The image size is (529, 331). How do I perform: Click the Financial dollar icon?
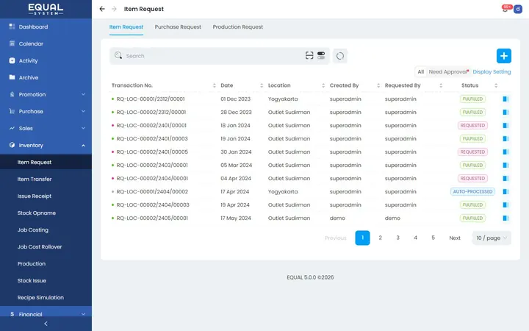pos(12,314)
